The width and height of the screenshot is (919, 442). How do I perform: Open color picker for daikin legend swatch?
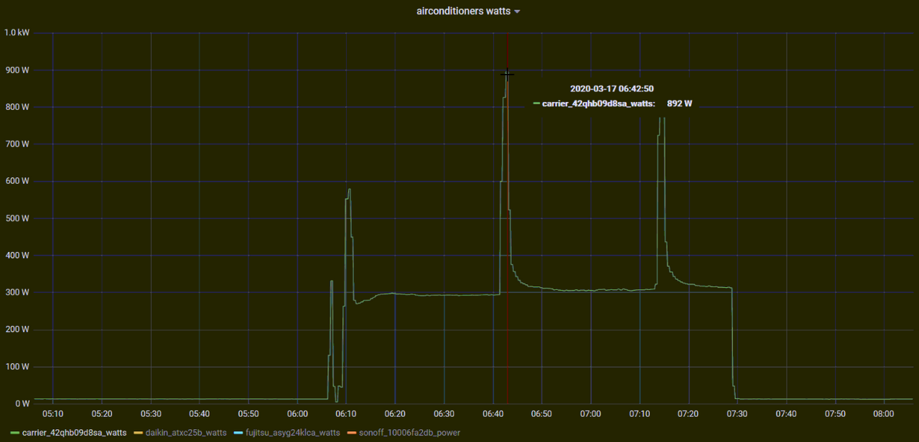click(138, 433)
